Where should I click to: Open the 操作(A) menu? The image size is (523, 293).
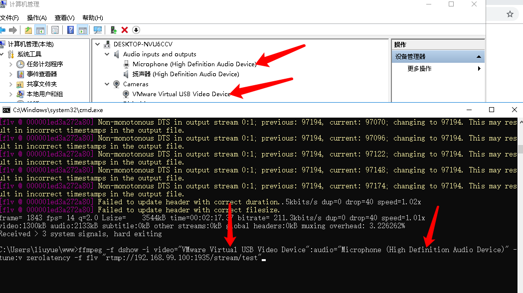36,17
